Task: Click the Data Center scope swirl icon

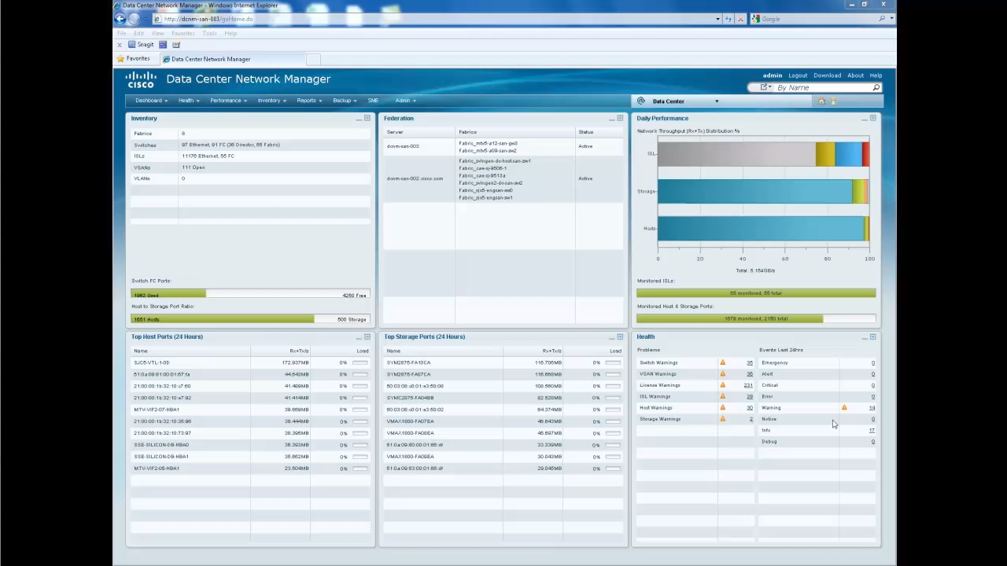Action: (641, 101)
